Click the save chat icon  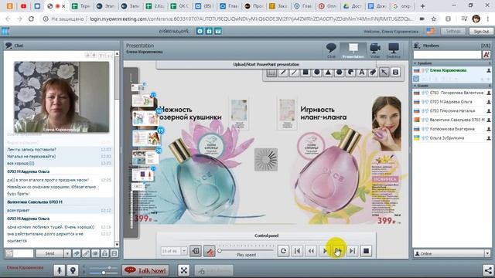click(x=114, y=253)
